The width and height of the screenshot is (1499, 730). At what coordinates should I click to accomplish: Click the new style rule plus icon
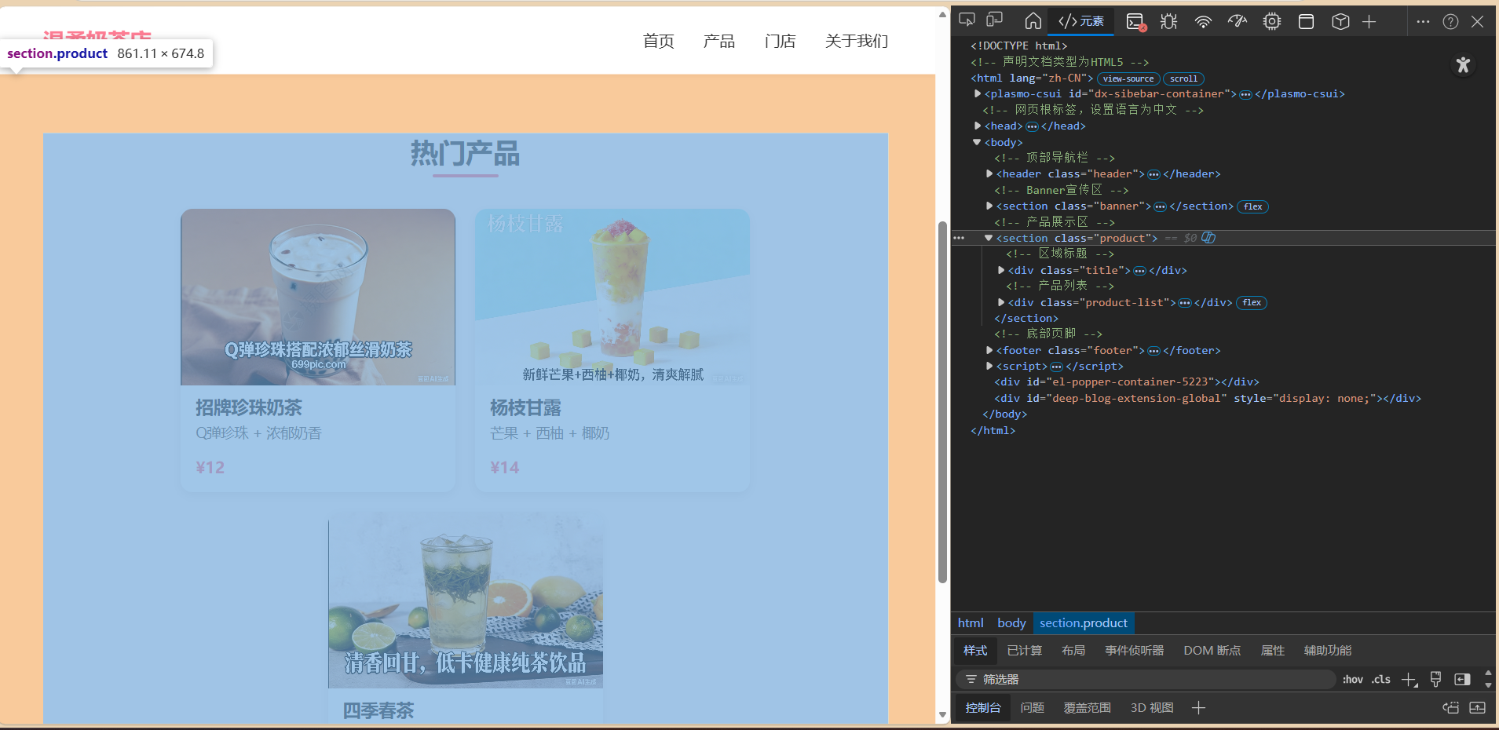(x=1409, y=680)
